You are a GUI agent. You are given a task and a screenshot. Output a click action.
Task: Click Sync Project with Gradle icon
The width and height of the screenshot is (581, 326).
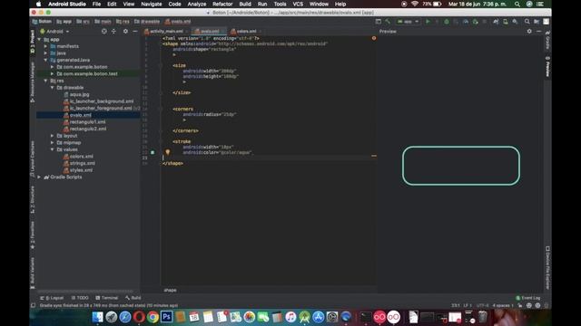coord(496,22)
